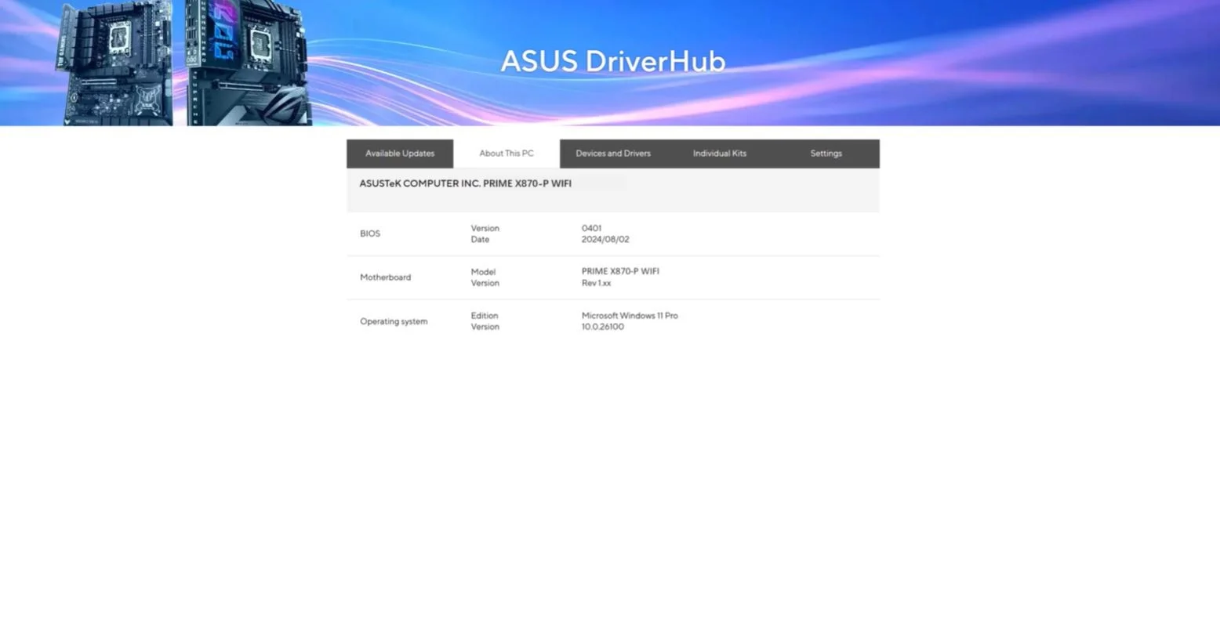Click the BIOS row label

(370, 234)
